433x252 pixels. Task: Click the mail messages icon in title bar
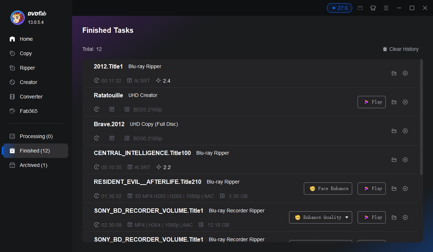pyautogui.click(x=360, y=8)
